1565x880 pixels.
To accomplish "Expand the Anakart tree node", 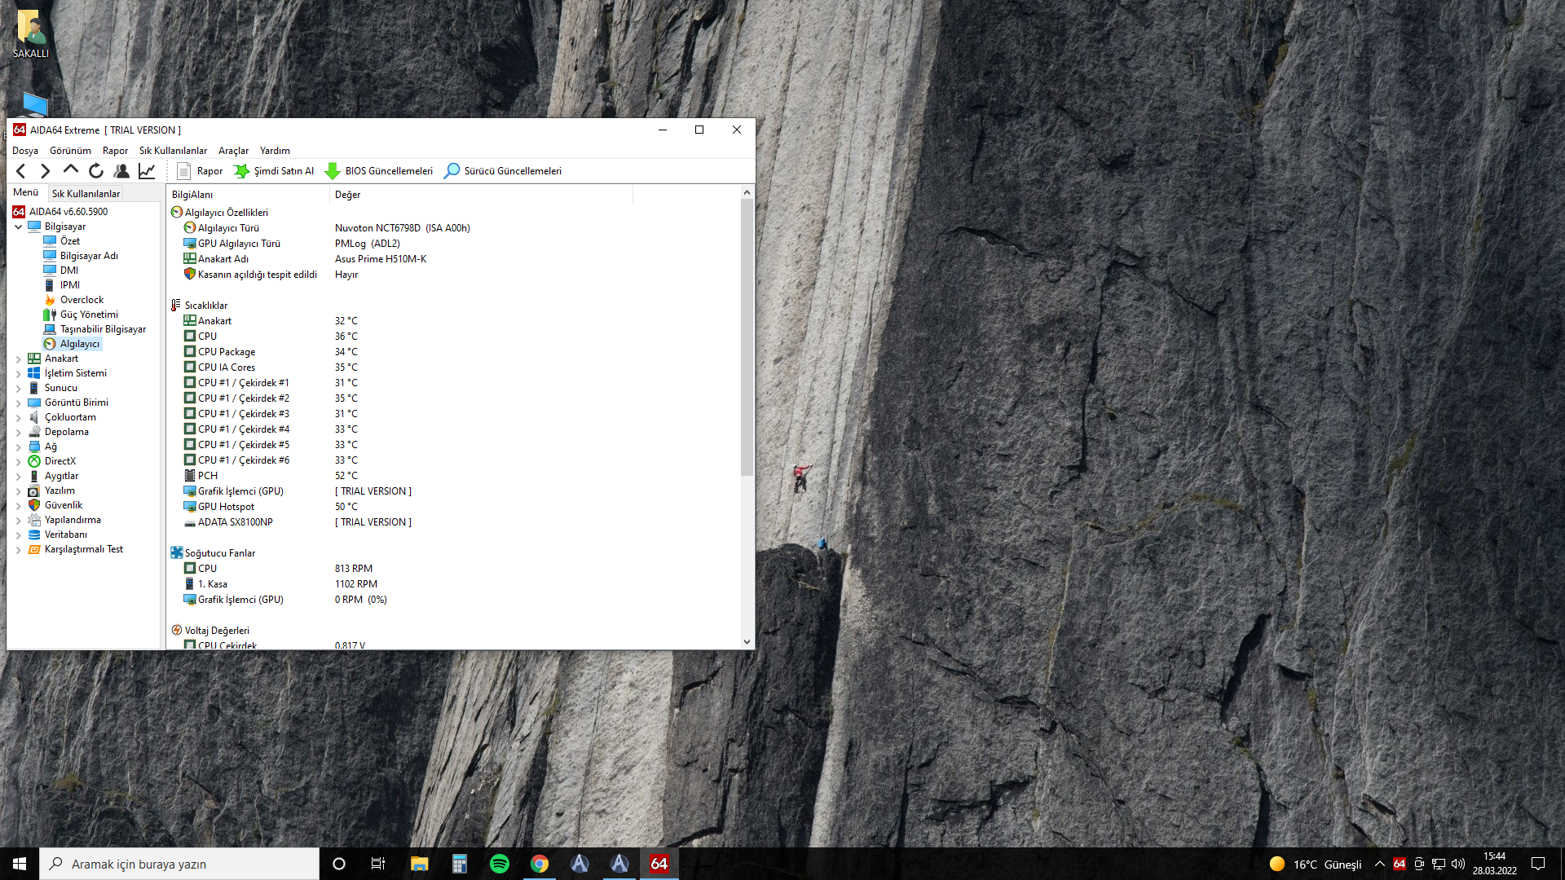I will tap(19, 359).
